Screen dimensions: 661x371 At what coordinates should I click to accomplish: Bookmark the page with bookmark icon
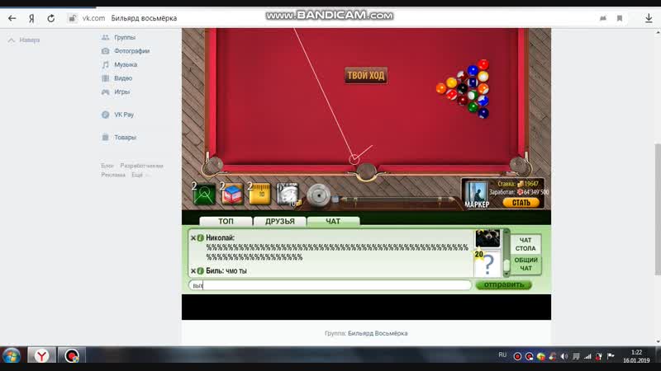point(619,18)
